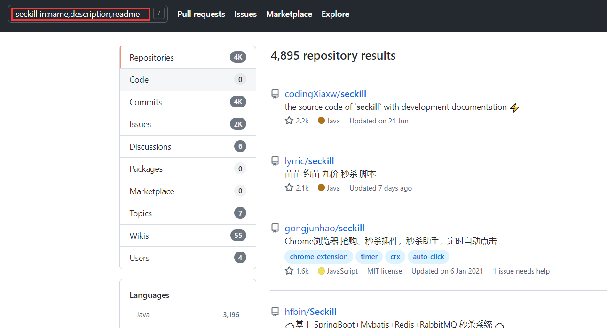Screen dimensions: 607x328
Task: Select Repositories filter in sidebar
Action: 188,57
